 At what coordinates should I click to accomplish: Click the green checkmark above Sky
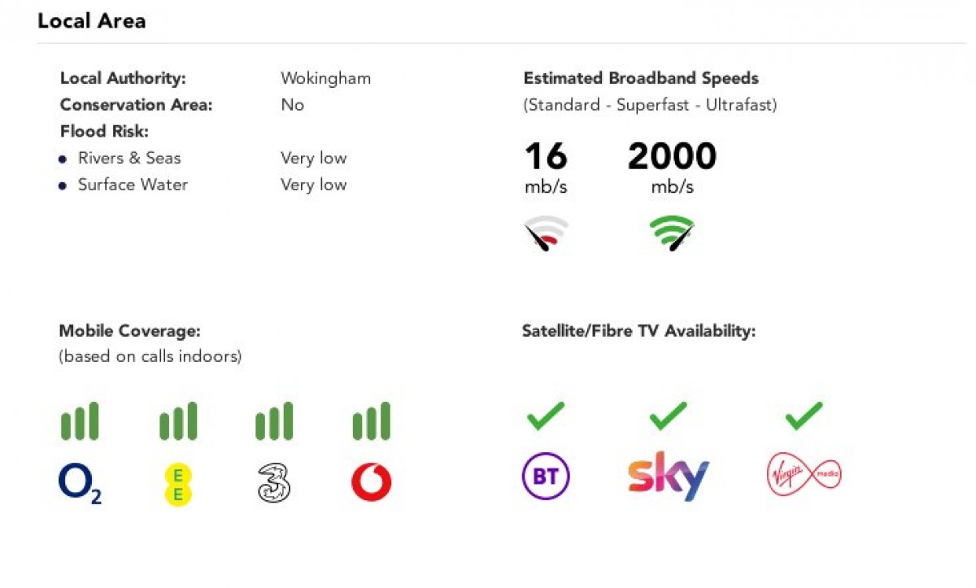pos(669,417)
